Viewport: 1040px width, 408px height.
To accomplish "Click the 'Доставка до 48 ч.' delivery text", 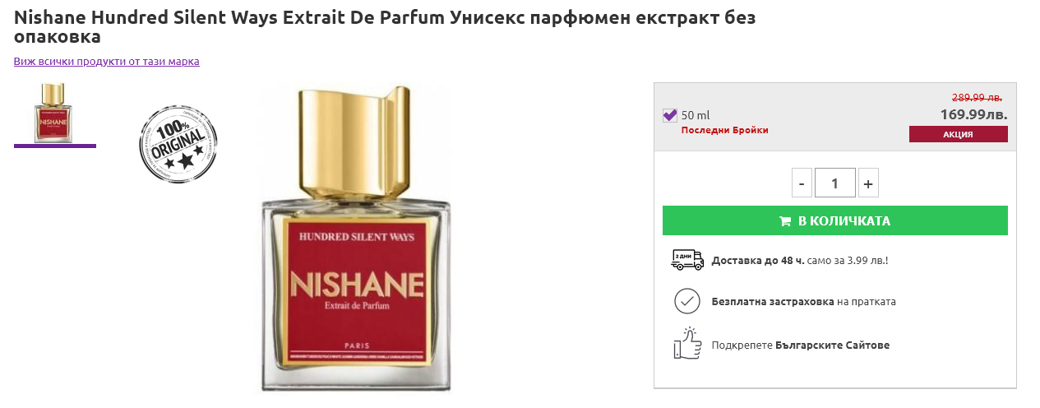I will click(x=758, y=261).
